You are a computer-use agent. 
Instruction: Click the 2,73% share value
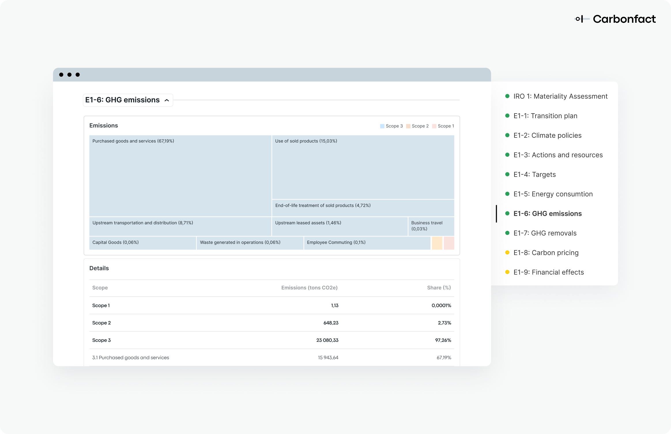tap(444, 323)
